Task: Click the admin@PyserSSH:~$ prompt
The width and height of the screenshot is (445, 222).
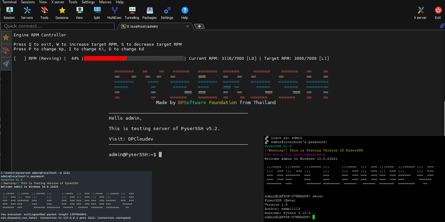Action: click(x=132, y=155)
